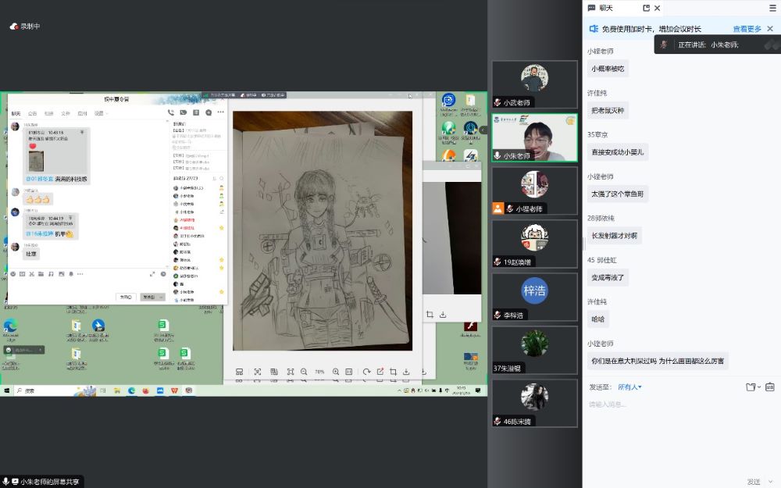Screen dimensions: 781x488
Task: Open the hamburger menu in chat panel
Action: 772,8
